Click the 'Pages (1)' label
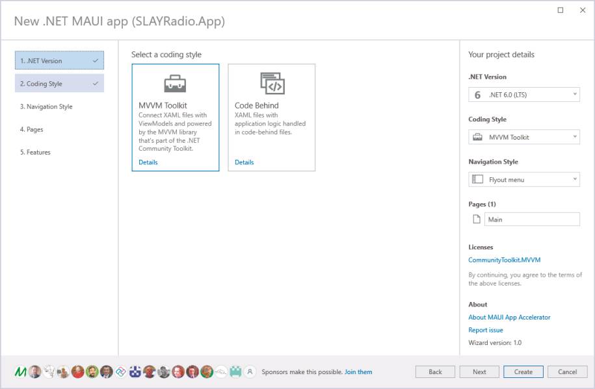595x389 pixels. pyautogui.click(x=482, y=204)
